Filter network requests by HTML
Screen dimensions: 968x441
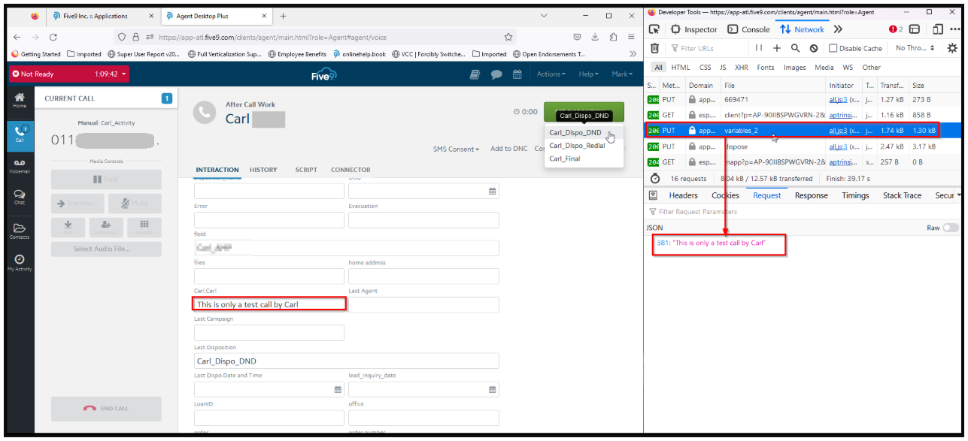pyautogui.click(x=680, y=68)
